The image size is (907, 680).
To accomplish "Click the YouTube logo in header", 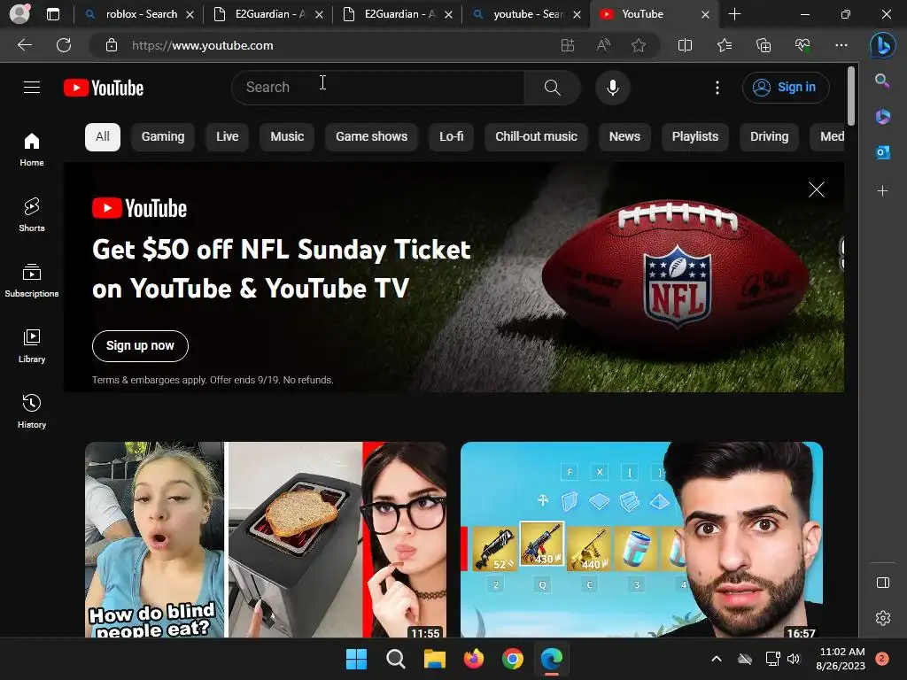I will (x=104, y=88).
